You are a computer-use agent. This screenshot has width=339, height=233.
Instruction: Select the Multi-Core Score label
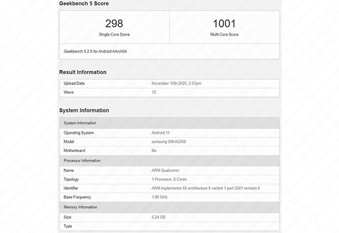click(224, 34)
